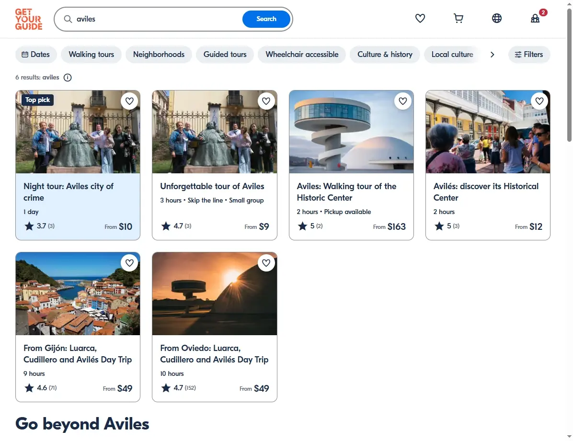Click the 5 (2) star rating
The height and width of the screenshot is (441, 573).
tap(310, 226)
